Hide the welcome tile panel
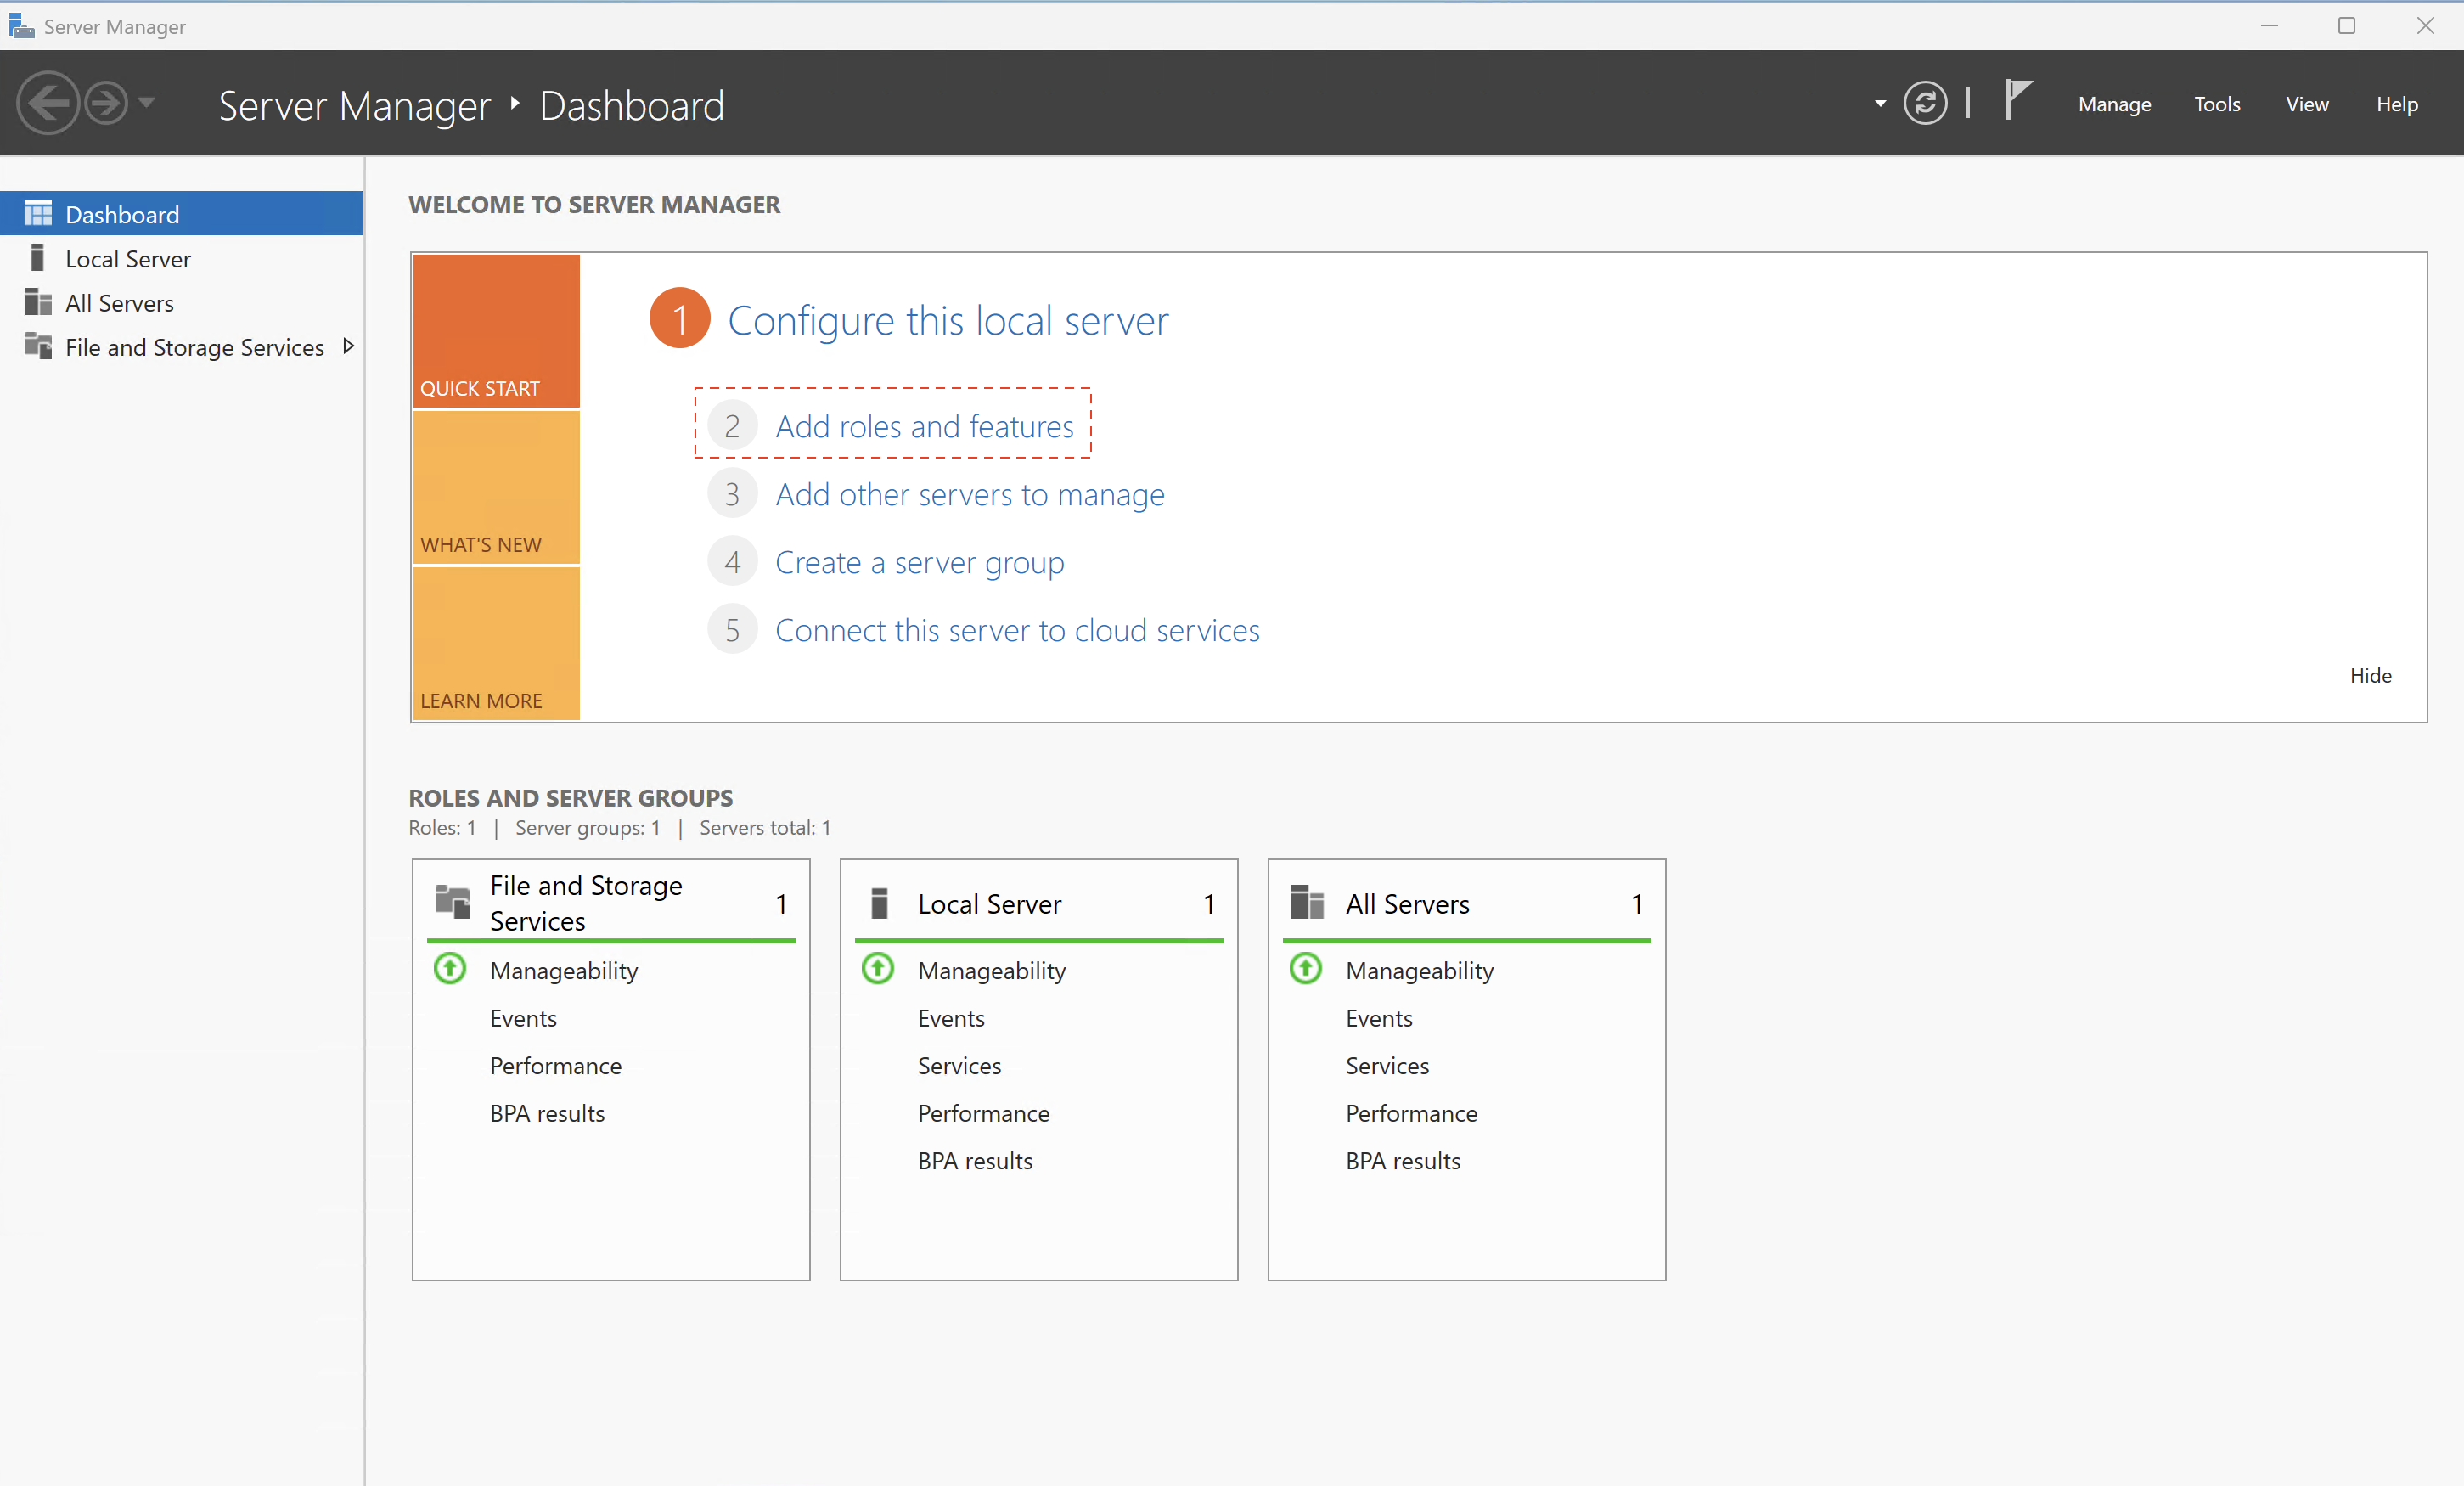 [x=2369, y=676]
